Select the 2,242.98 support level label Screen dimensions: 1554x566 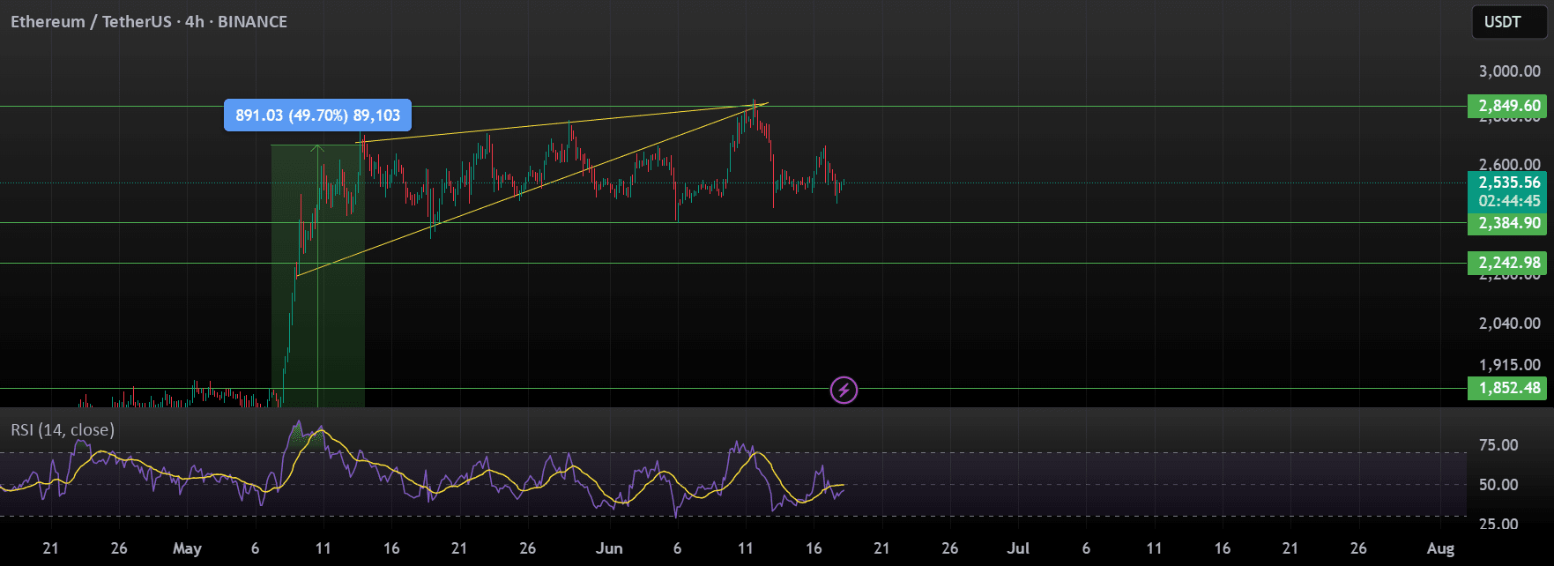tap(1509, 263)
